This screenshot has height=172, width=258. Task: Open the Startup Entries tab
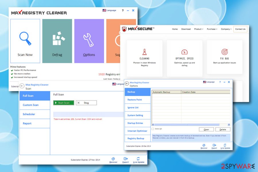[x=138, y=123]
